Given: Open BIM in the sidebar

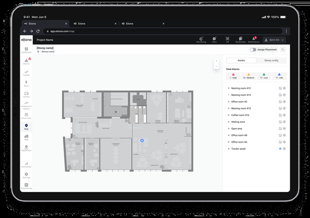Looking at the screenshot, I should (x=26, y=138).
